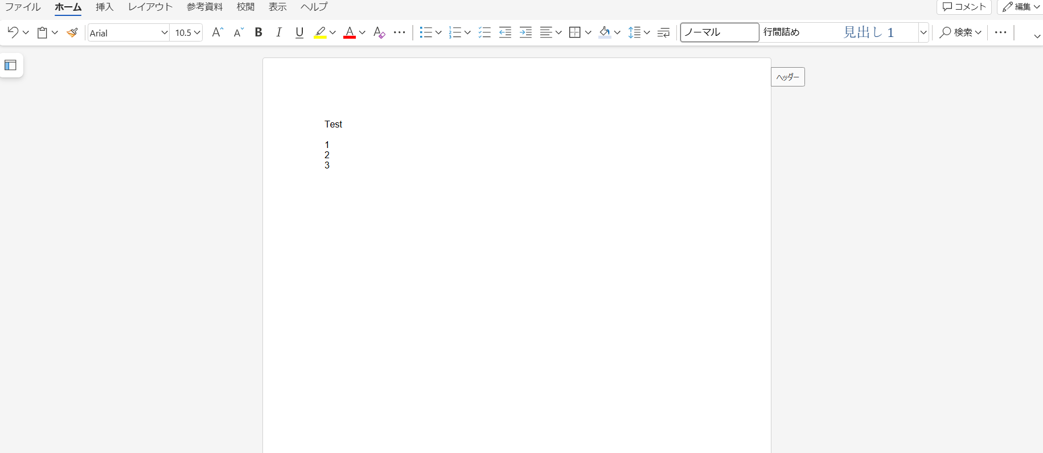Open the コメント comments pane
Viewport: 1043px width, 453px height.
964,7
